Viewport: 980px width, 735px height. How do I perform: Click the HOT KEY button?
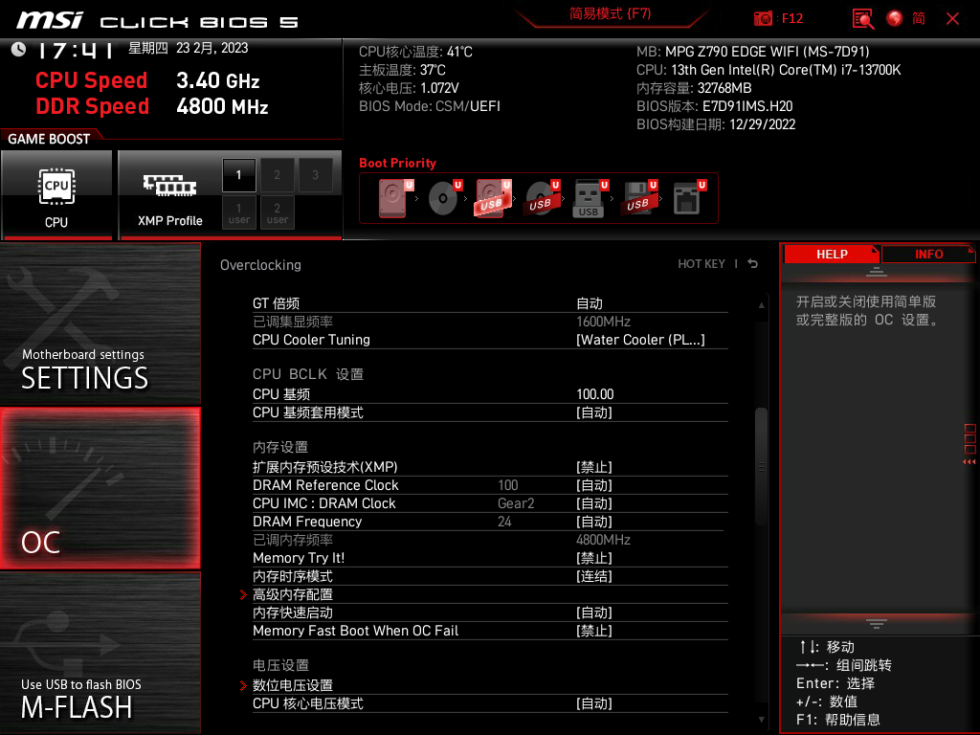(702, 264)
